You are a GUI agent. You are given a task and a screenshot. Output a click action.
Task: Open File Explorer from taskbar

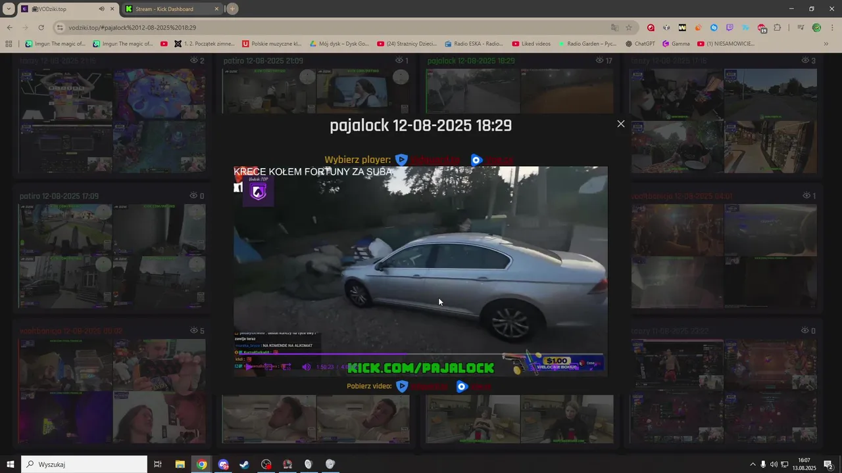180,464
